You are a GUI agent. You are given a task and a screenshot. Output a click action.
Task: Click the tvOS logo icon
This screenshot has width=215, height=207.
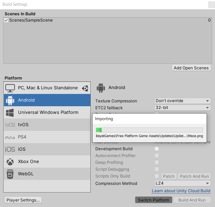[x=10, y=125]
